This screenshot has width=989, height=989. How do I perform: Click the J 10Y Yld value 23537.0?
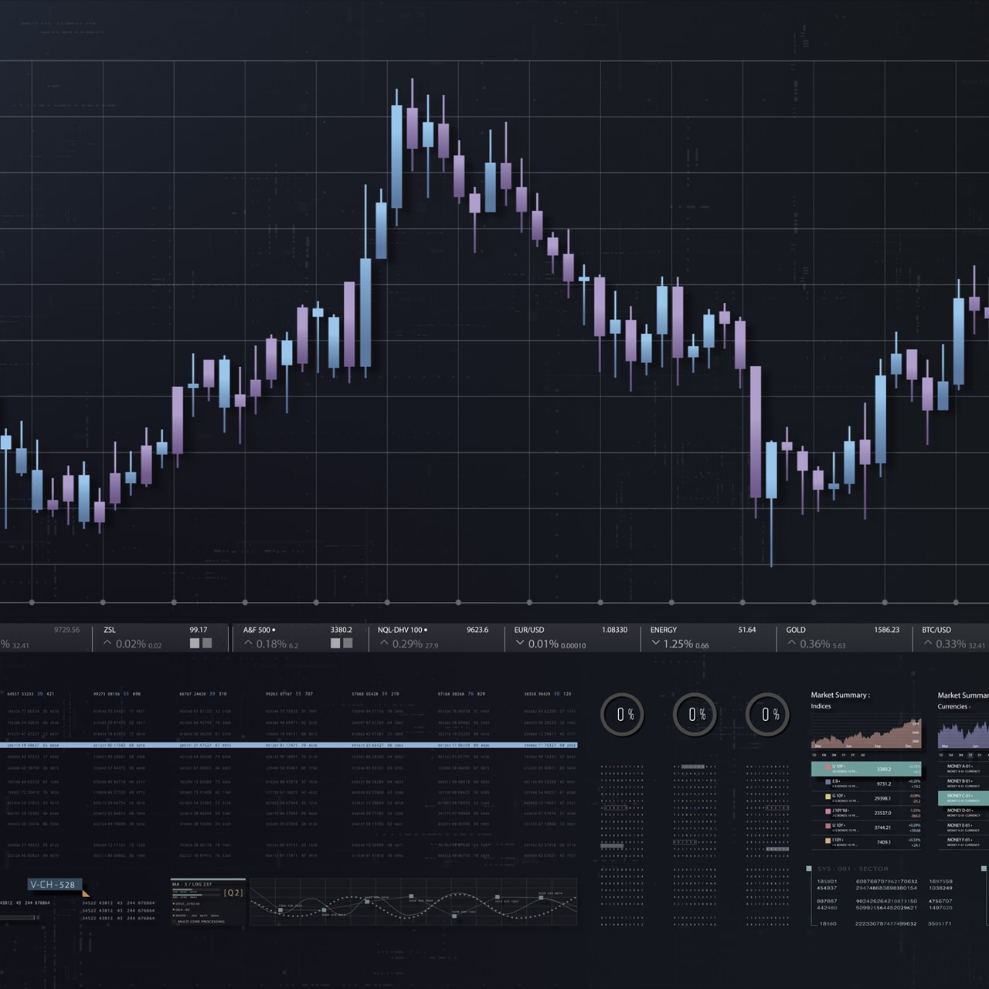click(882, 813)
